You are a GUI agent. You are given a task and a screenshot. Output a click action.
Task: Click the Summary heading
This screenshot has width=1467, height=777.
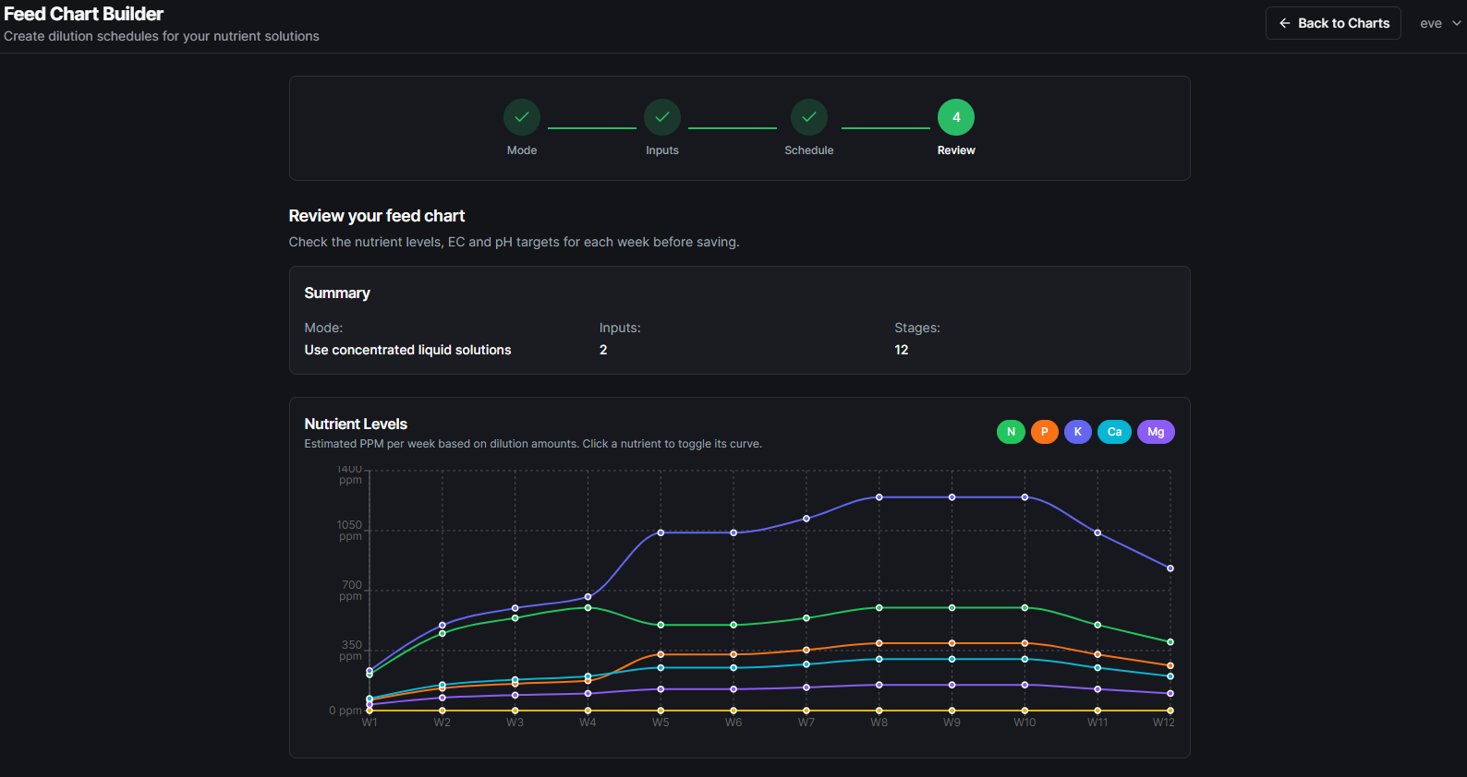click(337, 293)
